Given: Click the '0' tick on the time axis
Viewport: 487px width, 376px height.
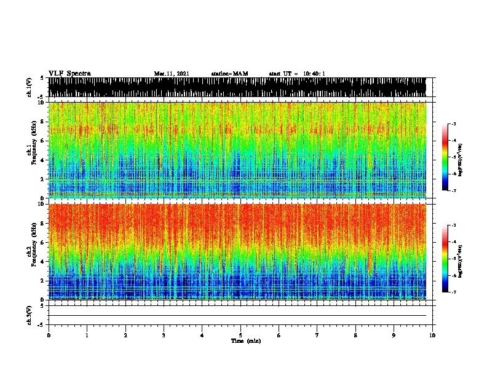Looking at the screenshot, I should 49,335.
